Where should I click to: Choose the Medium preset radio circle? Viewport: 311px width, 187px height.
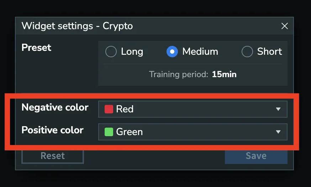coord(172,52)
